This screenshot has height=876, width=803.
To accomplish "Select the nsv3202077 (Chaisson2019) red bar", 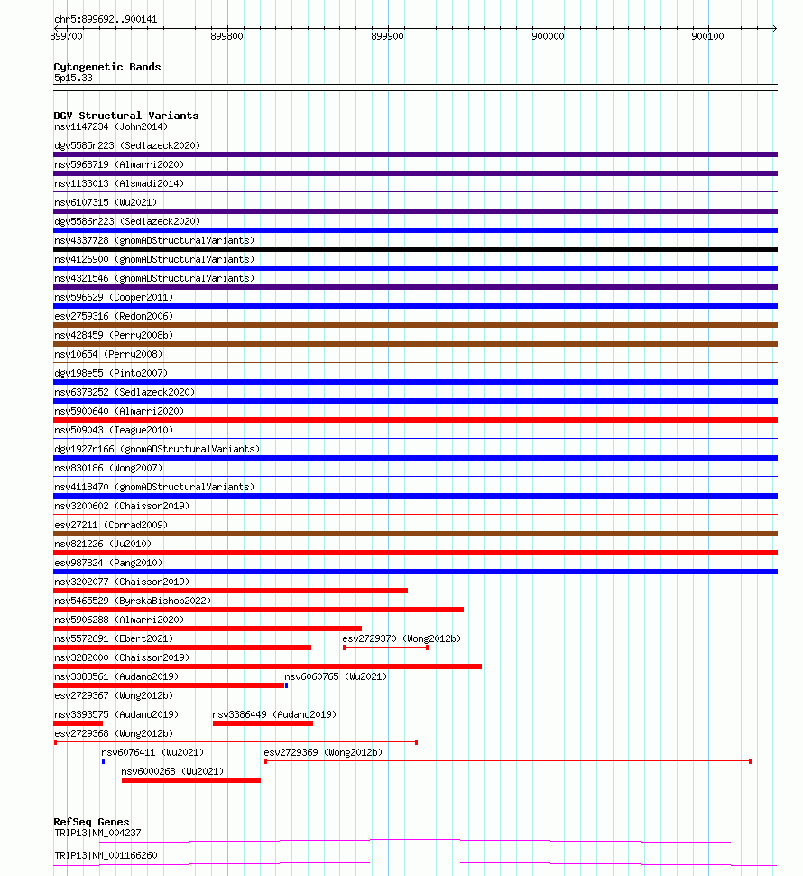I will pyautogui.click(x=230, y=592).
